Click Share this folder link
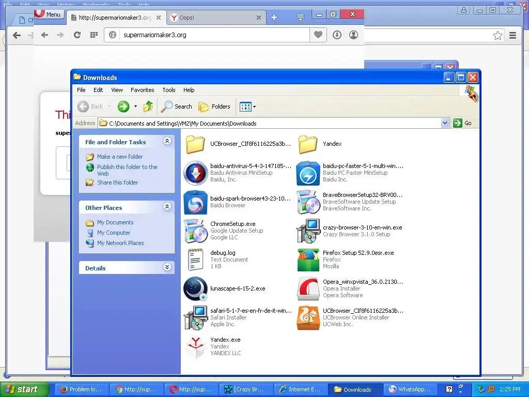The image size is (529, 397). pos(117,182)
